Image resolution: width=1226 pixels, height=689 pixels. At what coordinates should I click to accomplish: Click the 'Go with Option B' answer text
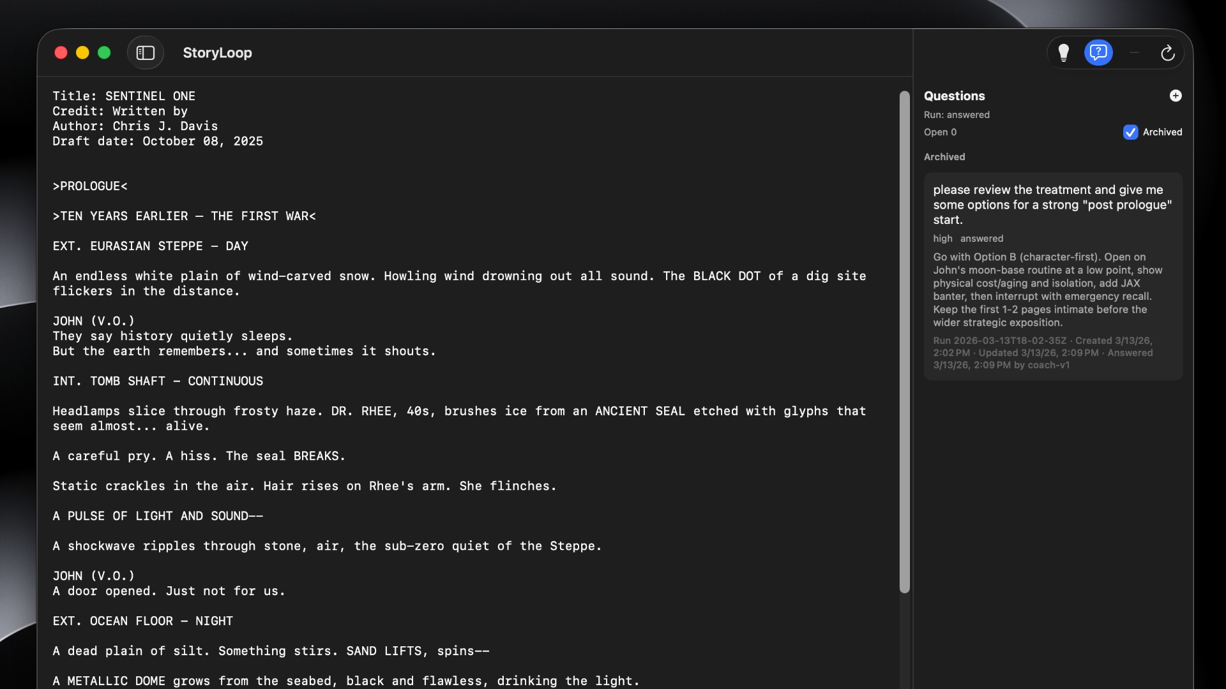pyautogui.click(x=1048, y=290)
